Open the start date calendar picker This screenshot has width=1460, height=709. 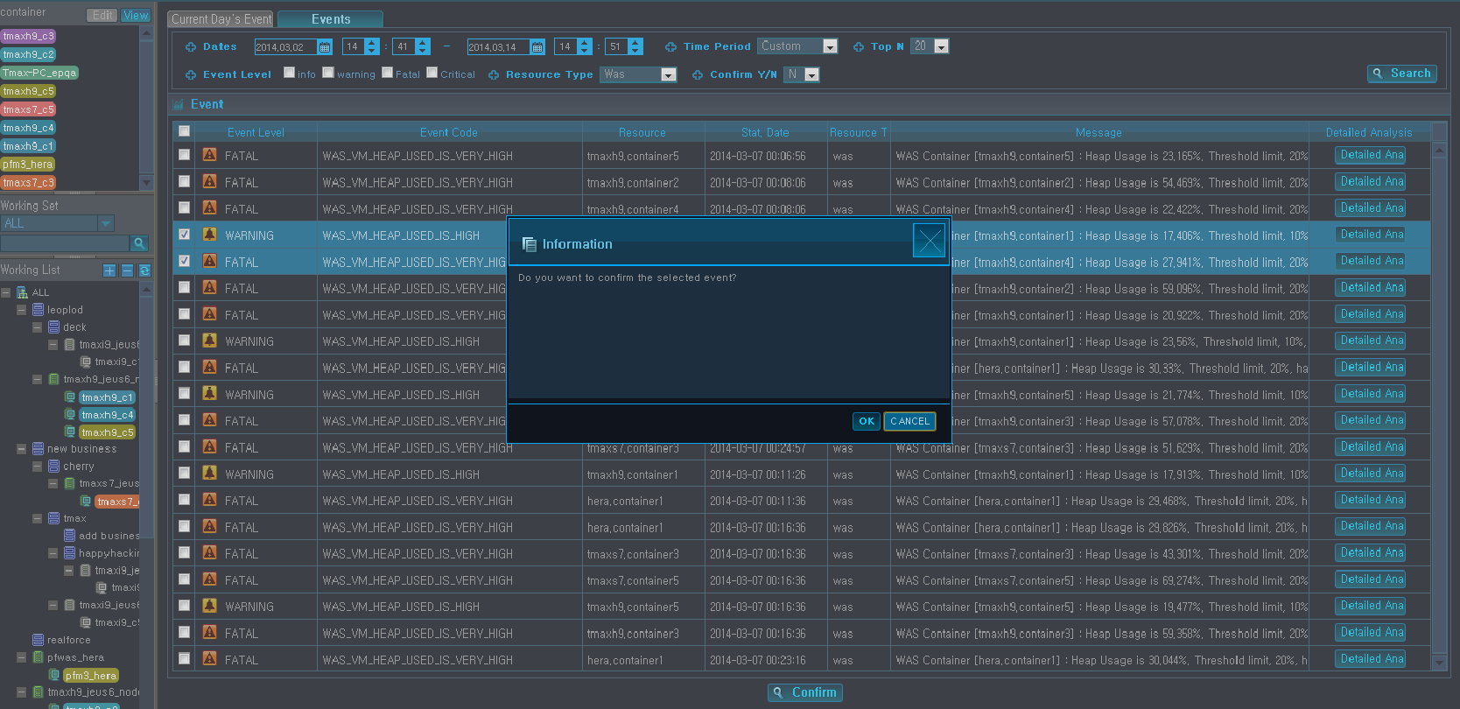click(x=325, y=47)
